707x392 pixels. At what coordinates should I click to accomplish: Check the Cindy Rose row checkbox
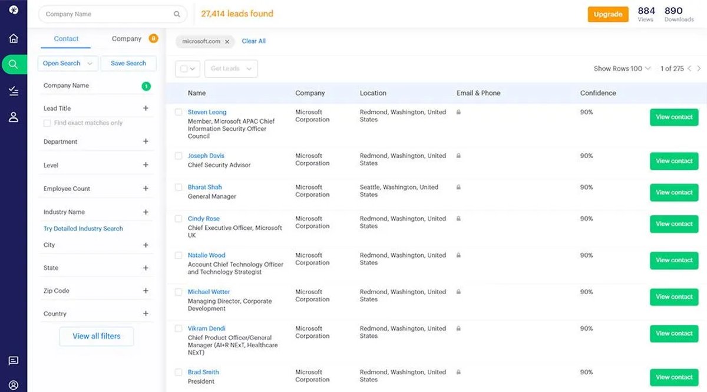pyautogui.click(x=179, y=218)
